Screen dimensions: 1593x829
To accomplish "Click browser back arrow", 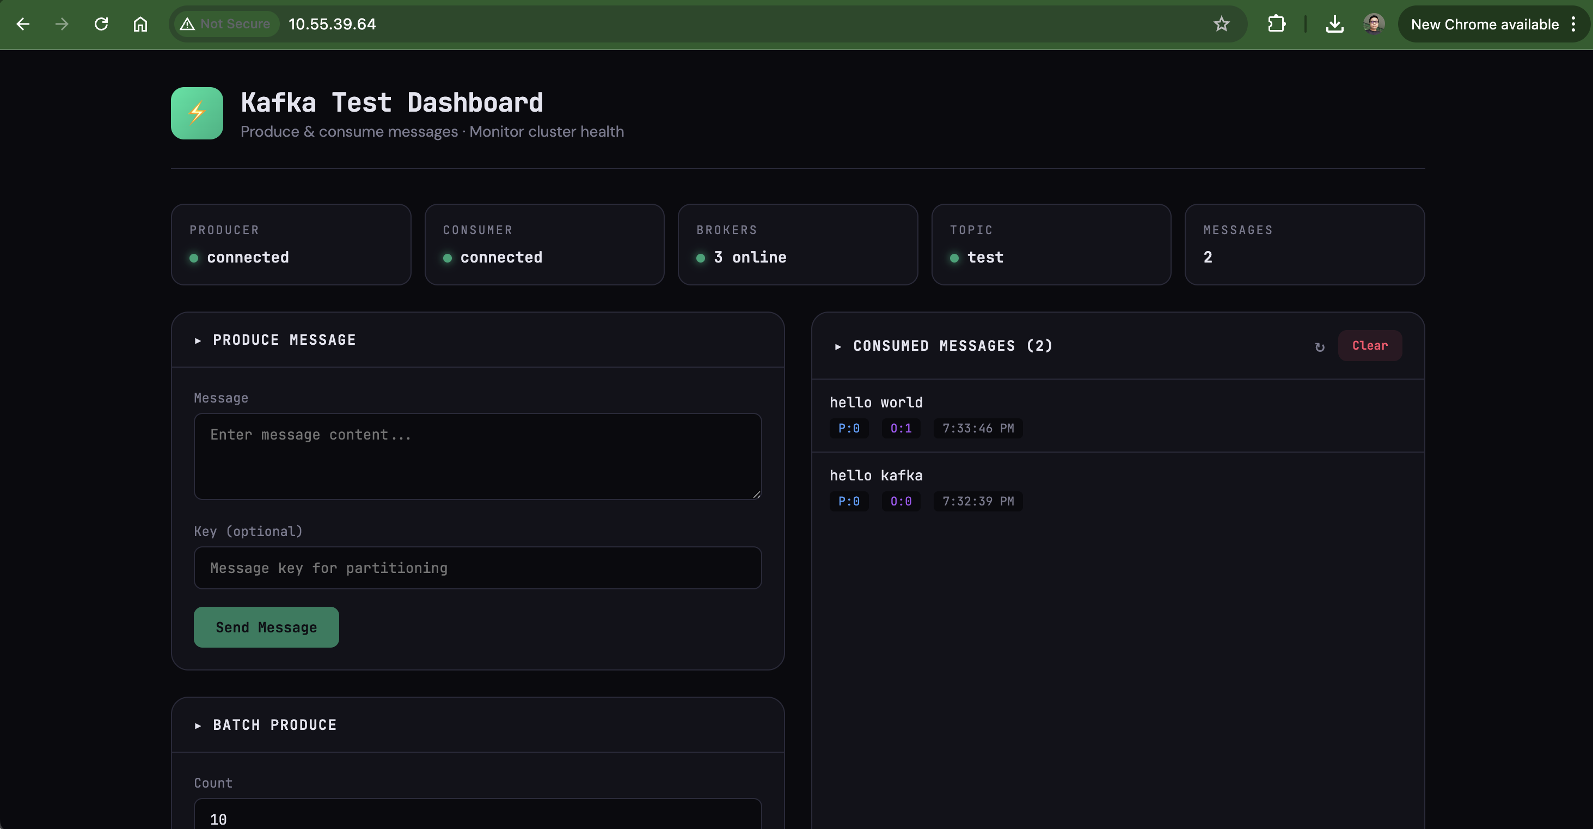I will pos(23,24).
